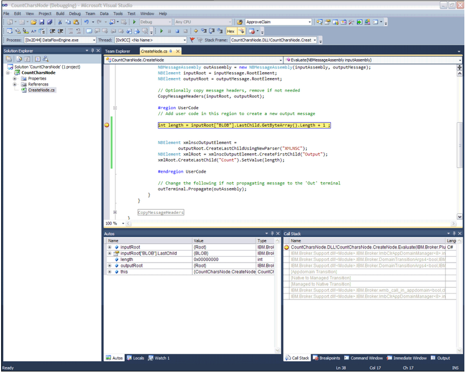Toggle pin on Solution Explorer panel

[92, 51]
